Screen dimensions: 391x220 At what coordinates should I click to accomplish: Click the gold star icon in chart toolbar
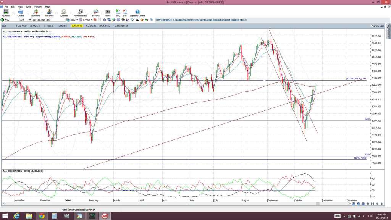click(142, 20)
